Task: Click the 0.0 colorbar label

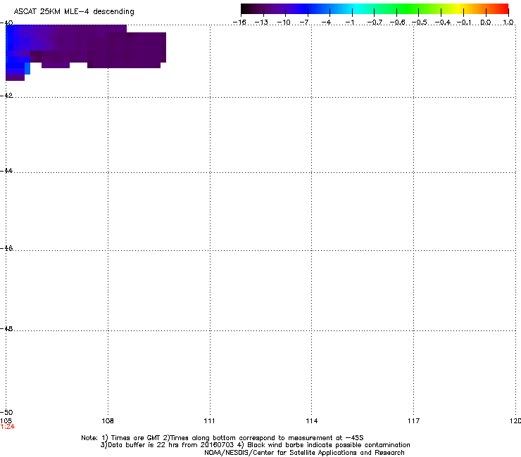Action: point(486,22)
